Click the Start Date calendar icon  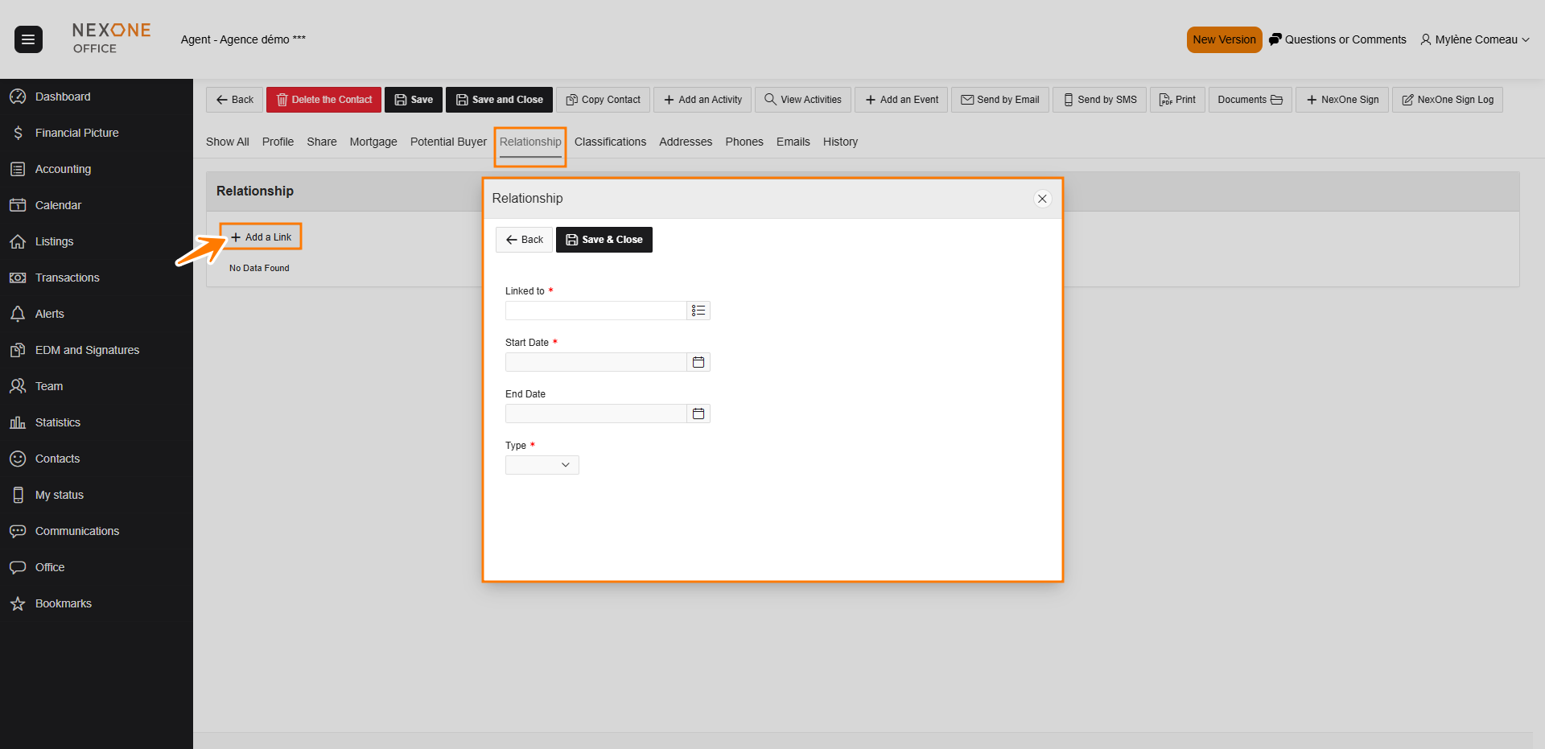(698, 362)
